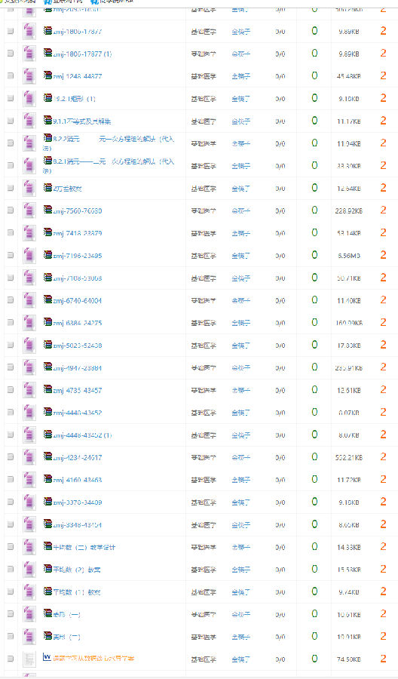Check the box for zmj-4234-24617

[11, 457]
